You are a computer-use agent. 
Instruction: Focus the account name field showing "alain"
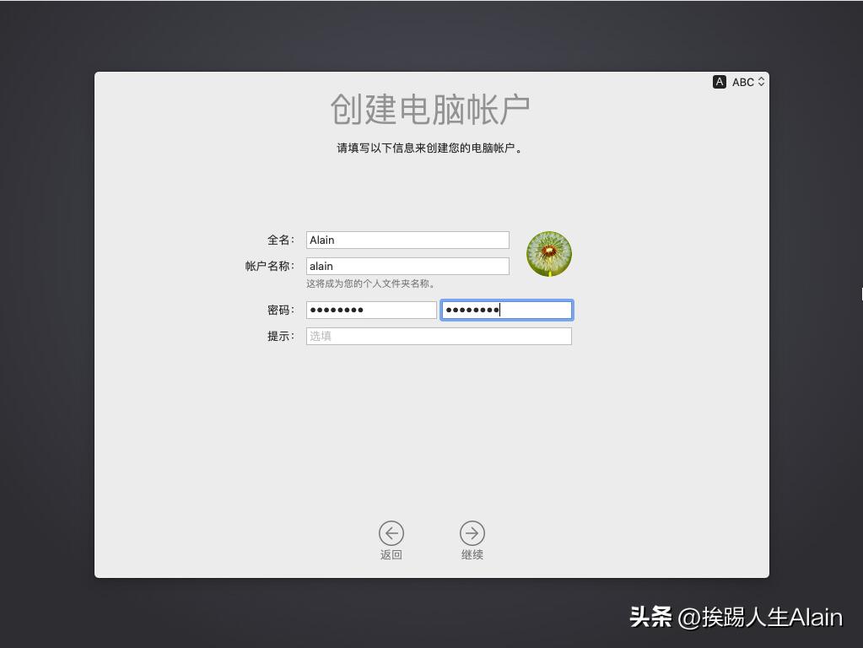[x=407, y=266]
